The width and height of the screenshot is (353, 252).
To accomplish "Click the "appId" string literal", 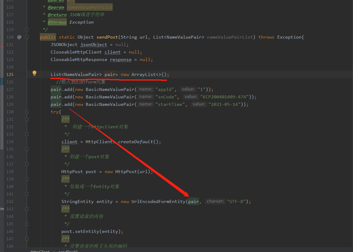I will 165,89.
